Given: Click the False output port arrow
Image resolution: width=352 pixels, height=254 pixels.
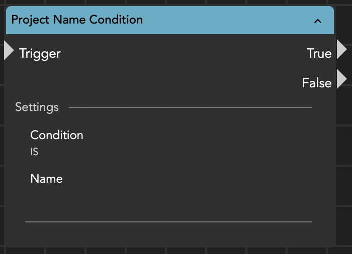Looking at the screenshot, I should click(342, 79).
